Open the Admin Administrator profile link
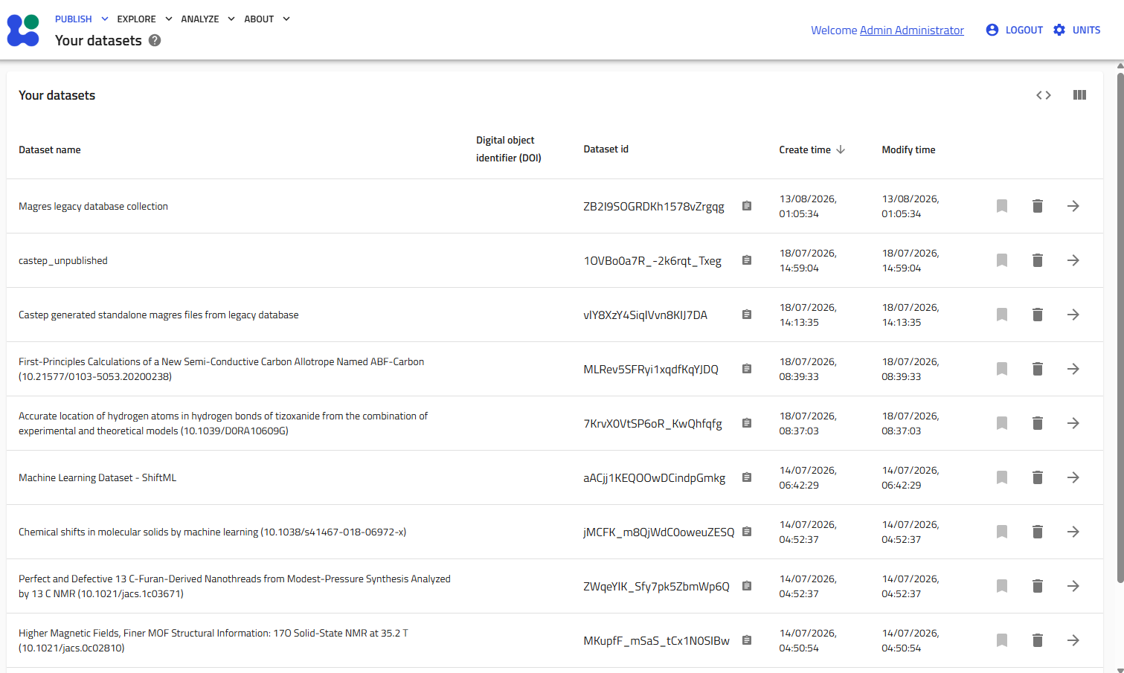1124x673 pixels. pyautogui.click(x=912, y=30)
